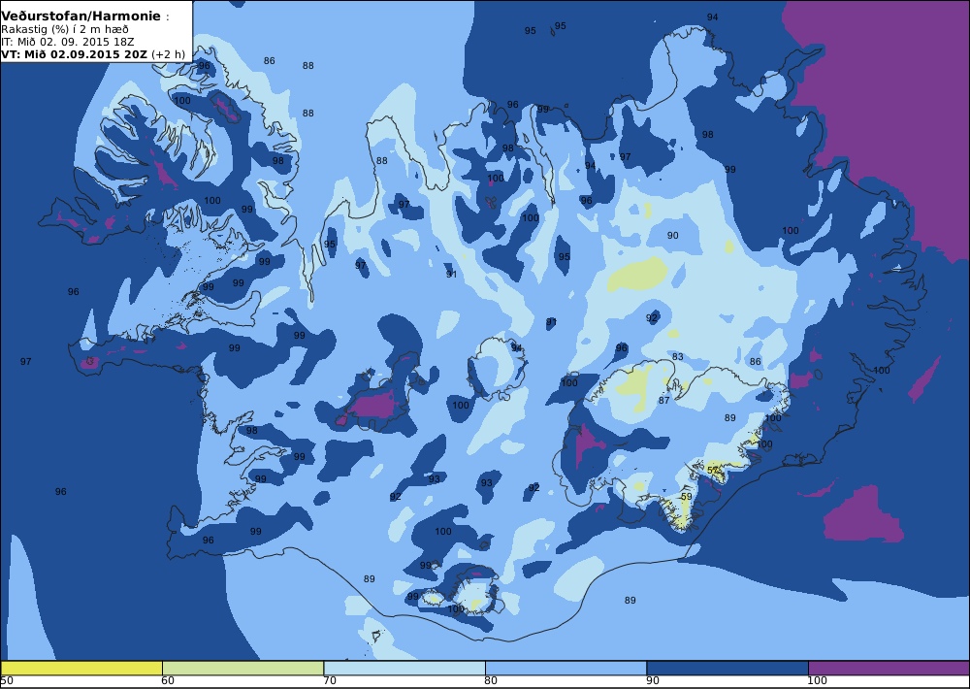This screenshot has width=970, height=689.
Task: Click the legend scale label 70
Action: (330, 681)
